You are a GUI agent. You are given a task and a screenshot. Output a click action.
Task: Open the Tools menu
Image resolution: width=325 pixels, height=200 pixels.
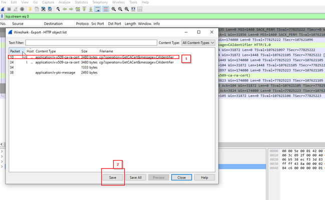[x=133, y=2]
